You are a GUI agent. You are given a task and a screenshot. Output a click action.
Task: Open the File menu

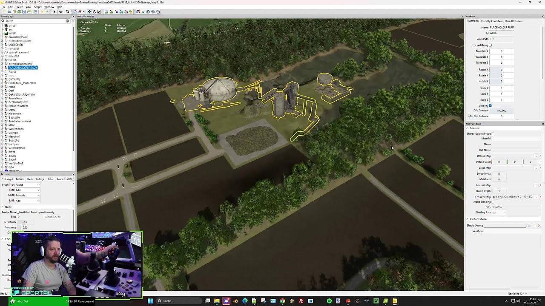[3, 7]
